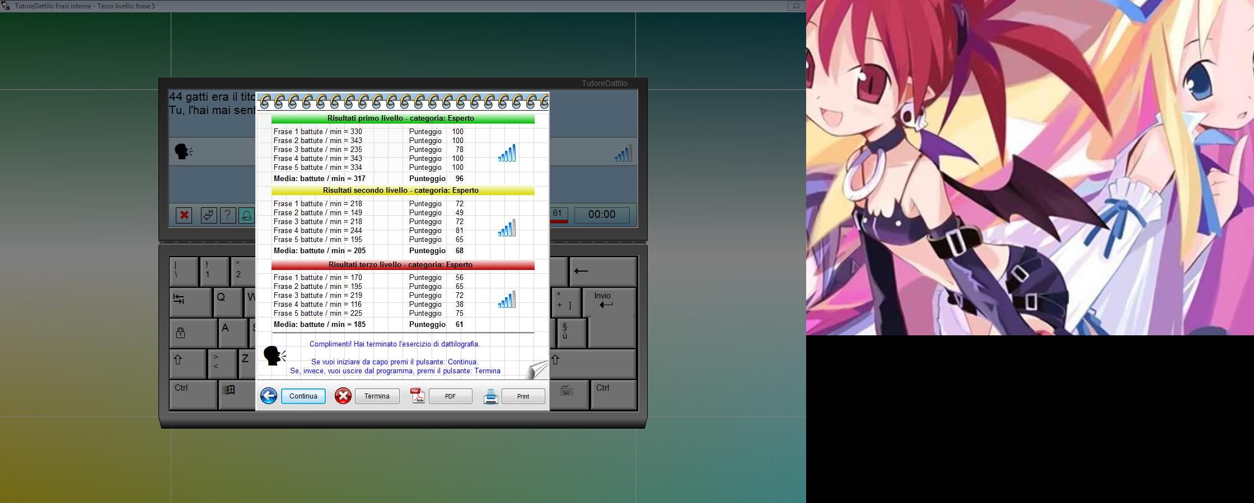Click the speaking head icon in main window
This screenshot has width=1254, height=503.
click(184, 151)
